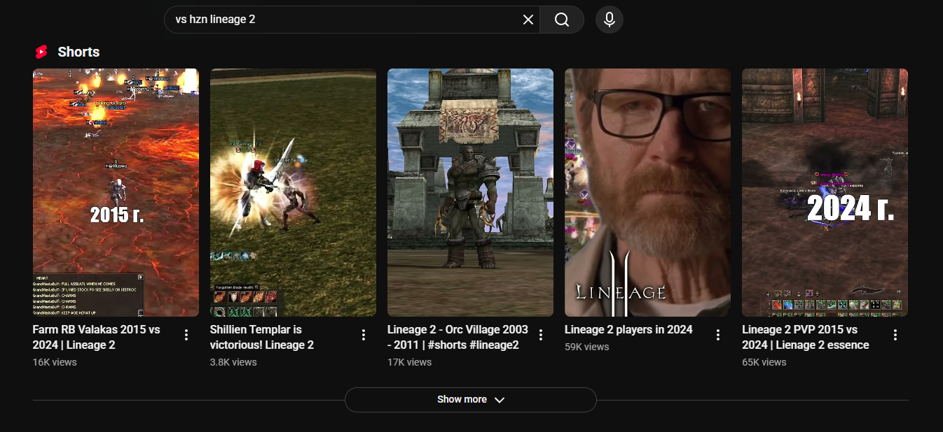
Task: Open options menu for Orc Village short
Action: click(x=541, y=336)
